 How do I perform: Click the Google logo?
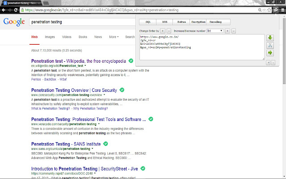14,22
